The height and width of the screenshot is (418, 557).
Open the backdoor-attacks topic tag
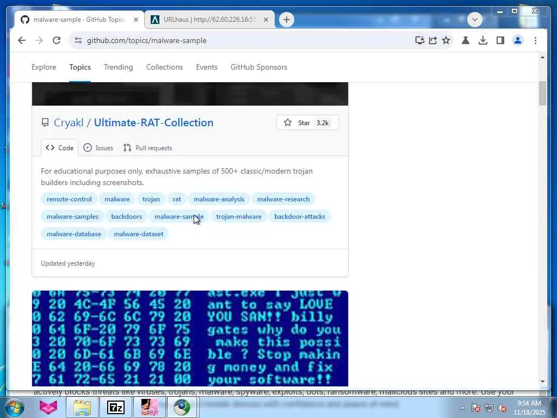(x=300, y=217)
